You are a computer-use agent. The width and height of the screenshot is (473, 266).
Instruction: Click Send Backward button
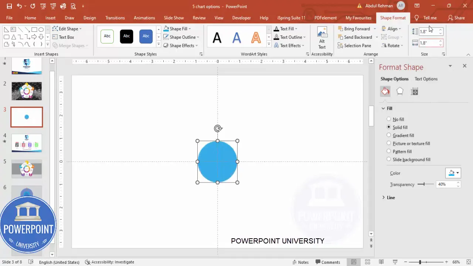[x=355, y=37]
